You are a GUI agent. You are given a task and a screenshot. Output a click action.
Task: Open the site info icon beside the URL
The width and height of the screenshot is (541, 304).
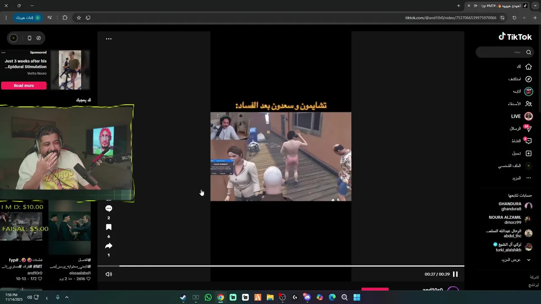pos(502,18)
